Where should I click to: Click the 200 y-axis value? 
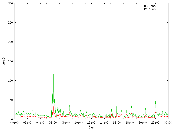click(x=10, y=42)
